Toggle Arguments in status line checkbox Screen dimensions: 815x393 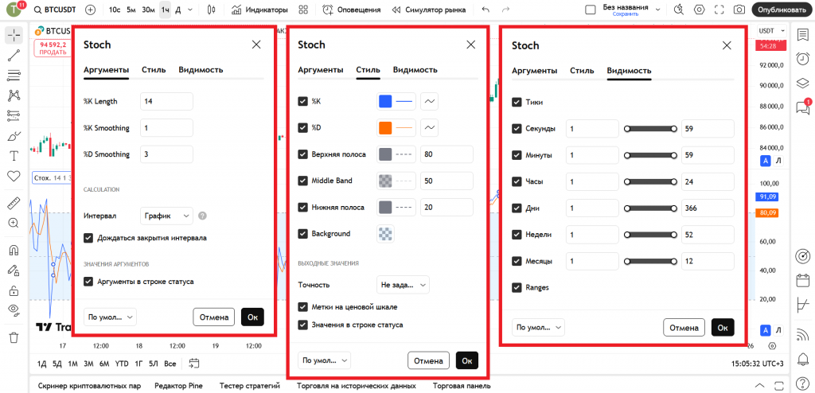(88, 282)
